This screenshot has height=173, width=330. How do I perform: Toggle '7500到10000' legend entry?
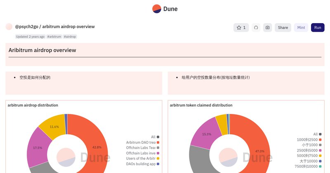point(308,166)
